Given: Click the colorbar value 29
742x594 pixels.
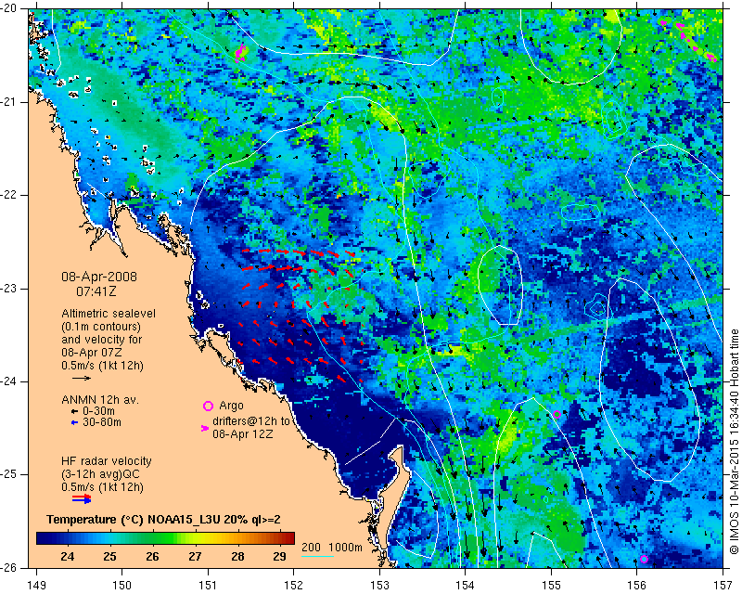Looking at the screenshot, I should (280, 557).
